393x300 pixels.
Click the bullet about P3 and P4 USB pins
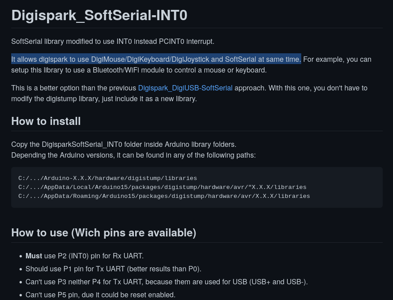coord(167,282)
